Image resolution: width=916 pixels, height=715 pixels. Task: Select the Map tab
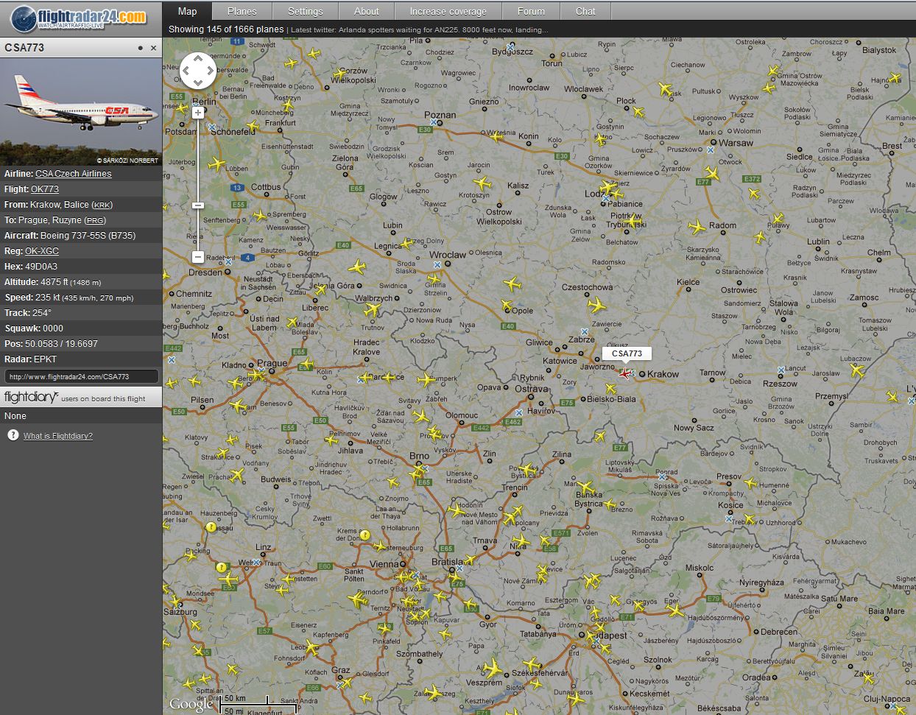(x=187, y=11)
